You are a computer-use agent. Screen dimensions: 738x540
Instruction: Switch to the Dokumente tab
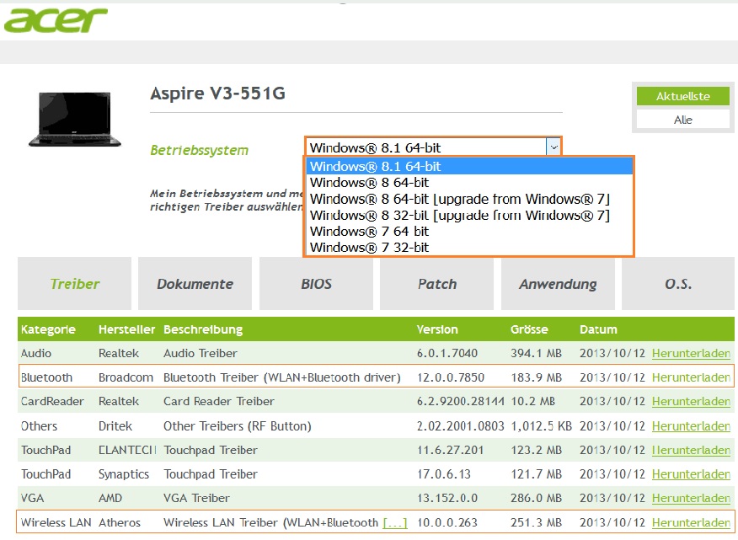coord(195,283)
